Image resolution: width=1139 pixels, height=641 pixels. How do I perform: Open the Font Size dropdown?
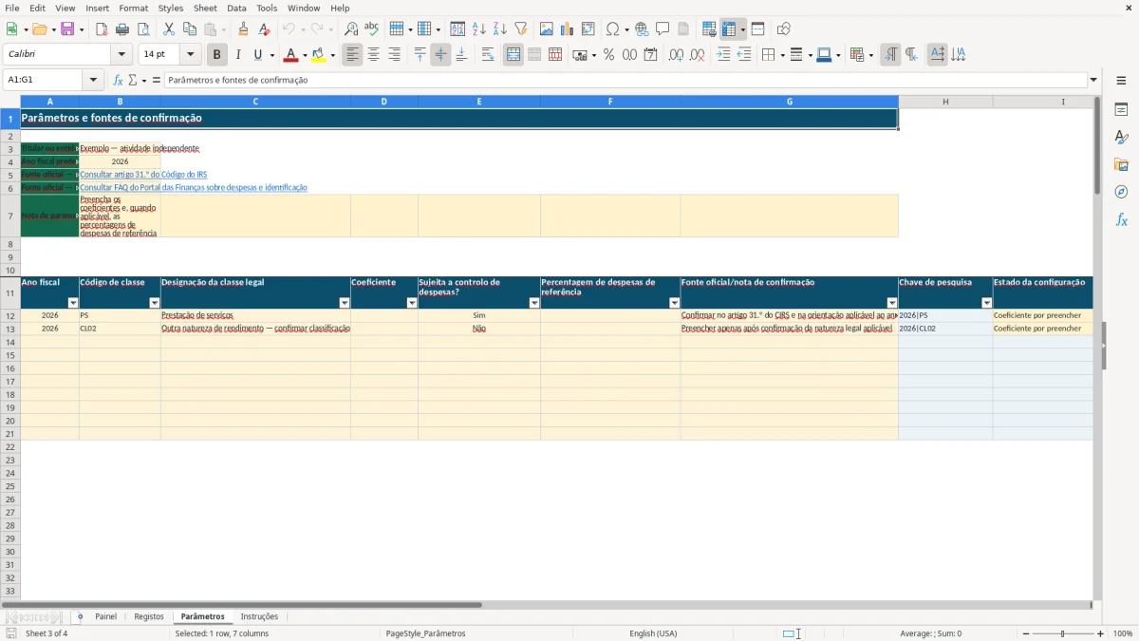[190, 55]
